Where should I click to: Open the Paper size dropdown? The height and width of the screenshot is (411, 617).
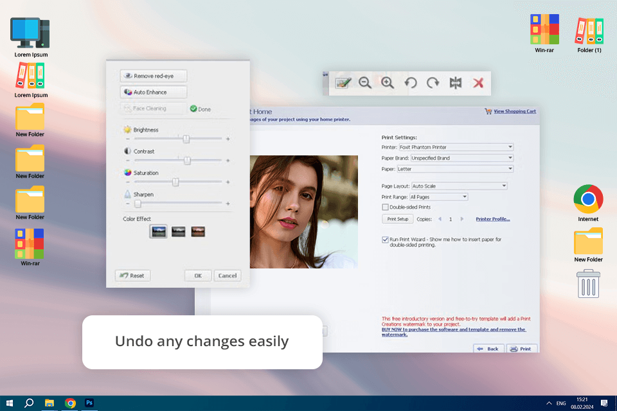point(455,169)
